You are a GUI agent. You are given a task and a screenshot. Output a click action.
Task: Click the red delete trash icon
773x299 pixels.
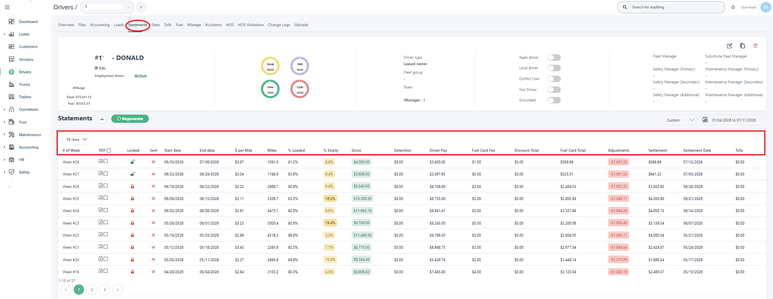pyautogui.click(x=755, y=46)
